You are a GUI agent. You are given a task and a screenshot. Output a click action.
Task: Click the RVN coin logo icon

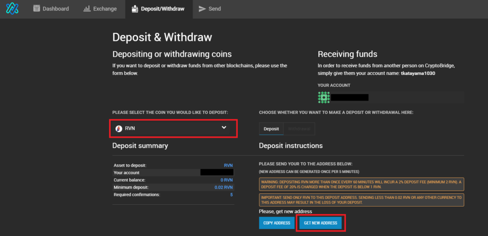(x=119, y=129)
